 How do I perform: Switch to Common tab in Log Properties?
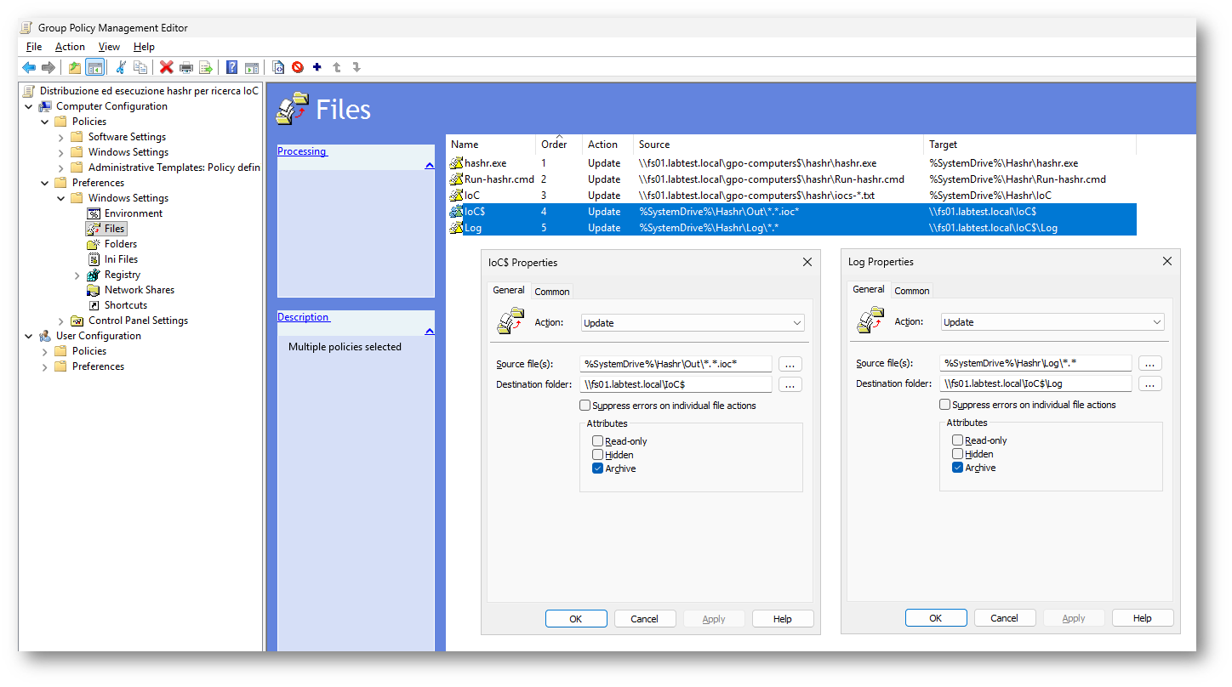tap(911, 291)
